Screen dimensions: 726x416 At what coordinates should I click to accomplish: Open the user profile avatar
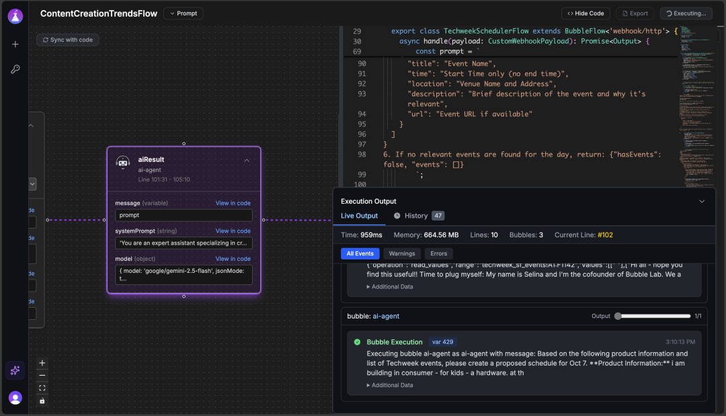point(15,398)
